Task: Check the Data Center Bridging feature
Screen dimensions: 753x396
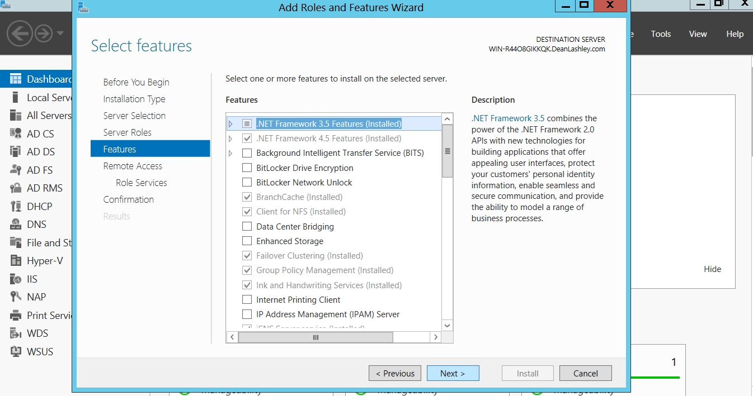Action: coord(247,227)
